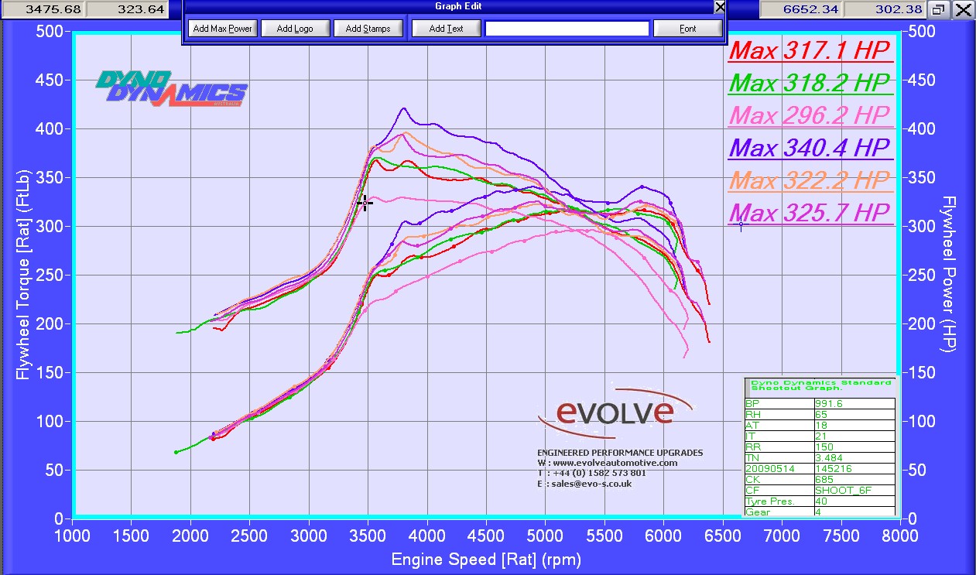
Task: Click the Add Max Power button
Action: (x=222, y=29)
